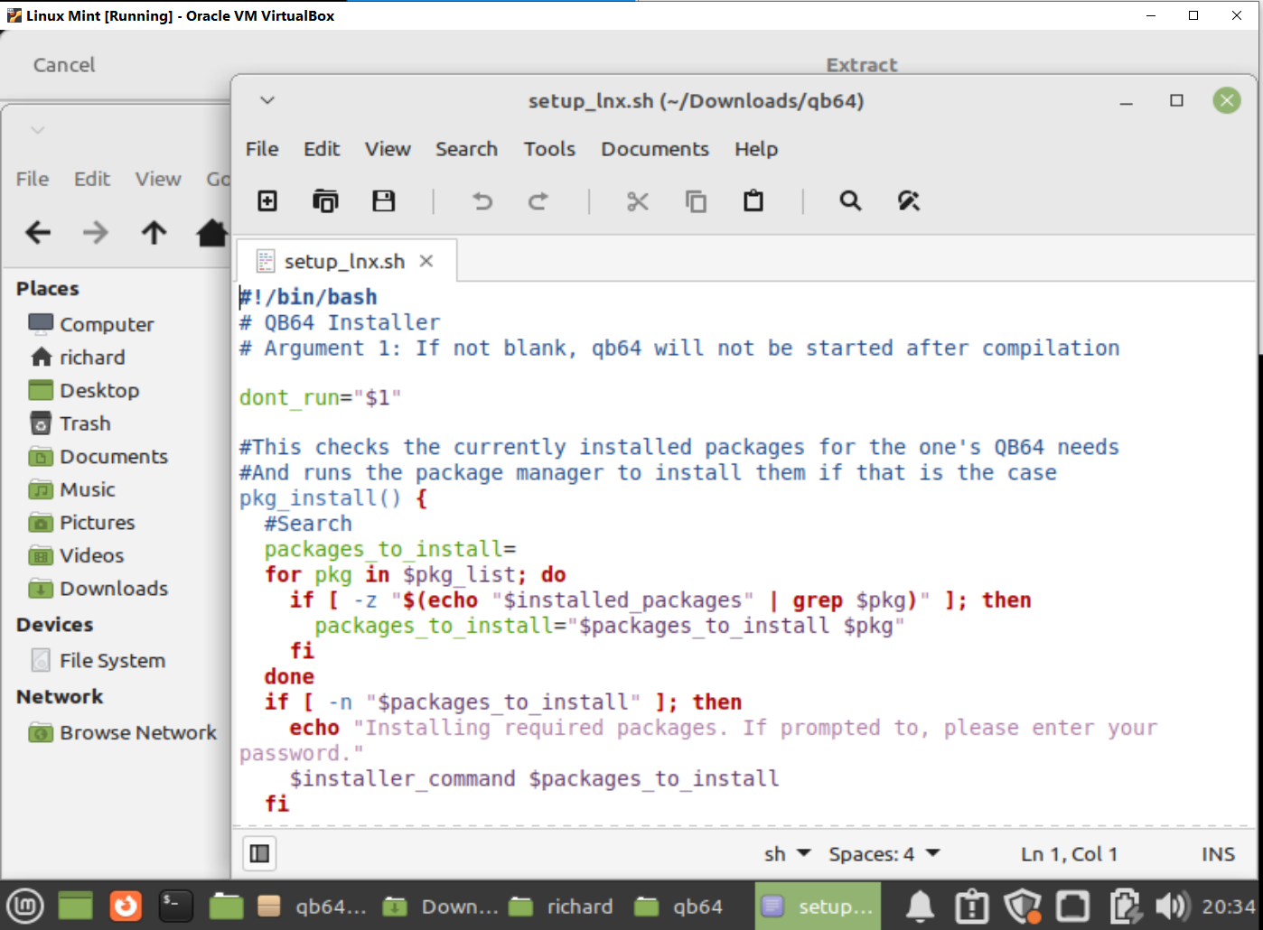Screen dimensions: 1263x930
Task: Open find with the magnifier icon
Action: click(850, 200)
